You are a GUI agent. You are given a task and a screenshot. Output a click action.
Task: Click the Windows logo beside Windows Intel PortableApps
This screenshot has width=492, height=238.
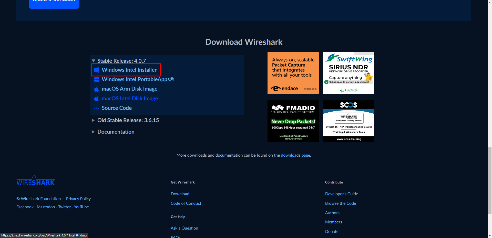click(96, 79)
